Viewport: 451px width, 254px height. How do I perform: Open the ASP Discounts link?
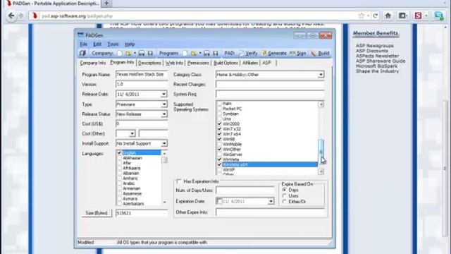372,51
